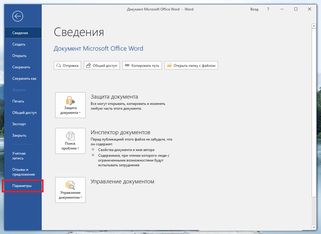
Task: Open the Управление документом dropdown button
Action: tap(71, 190)
